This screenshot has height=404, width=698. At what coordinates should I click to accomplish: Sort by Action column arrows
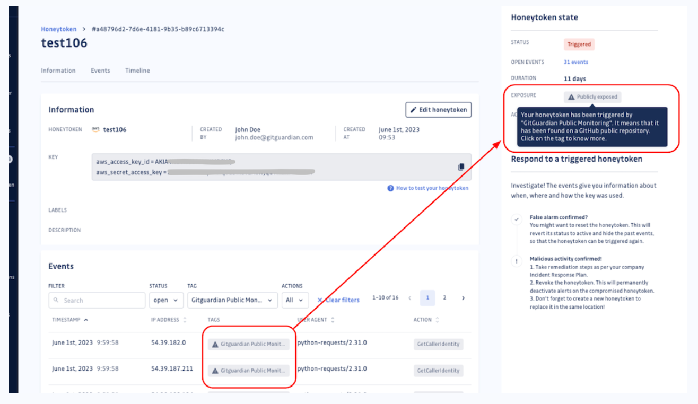click(x=437, y=320)
